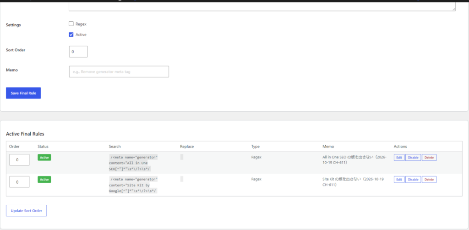Click the text area above Settings
Viewport: 469px width, 230px height.
[262, 6]
